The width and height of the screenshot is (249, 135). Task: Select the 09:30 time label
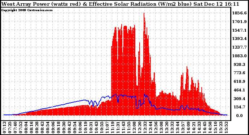pos(64,127)
